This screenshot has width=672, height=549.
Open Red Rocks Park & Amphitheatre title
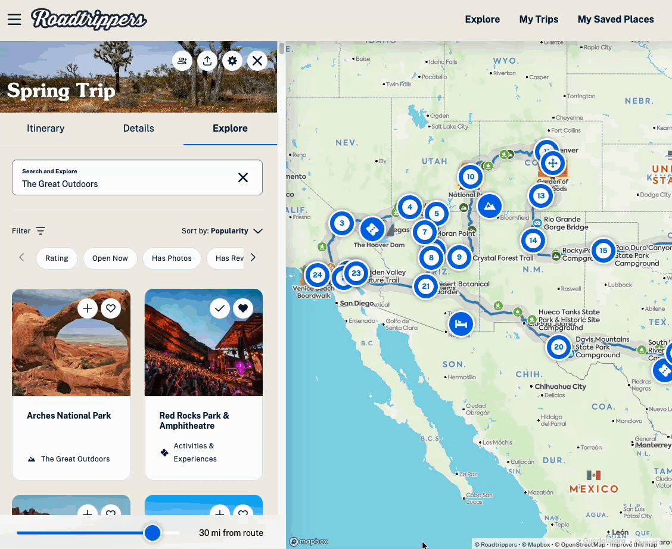point(194,420)
